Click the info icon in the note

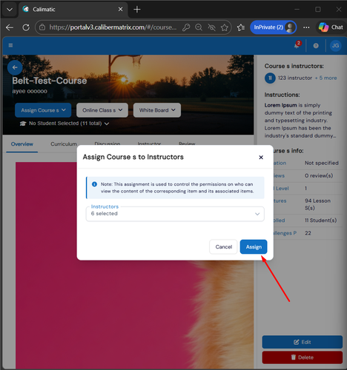point(94,184)
